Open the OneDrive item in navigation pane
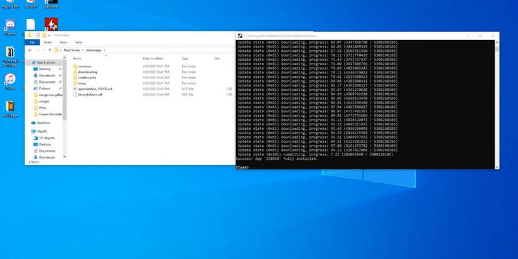Screen dimensions: 518x259 click(x=41, y=123)
